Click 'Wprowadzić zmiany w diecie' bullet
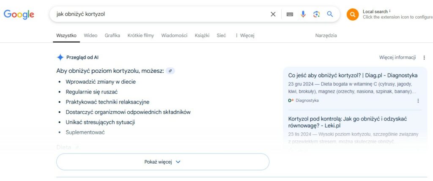The width and height of the screenshot is (433, 181). (x=101, y=82)
